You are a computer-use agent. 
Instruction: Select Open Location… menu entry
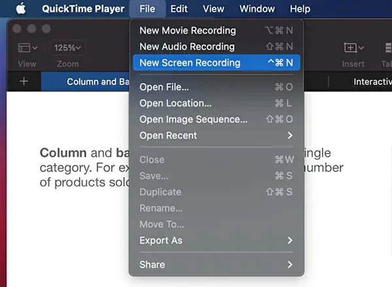point(216,103)
